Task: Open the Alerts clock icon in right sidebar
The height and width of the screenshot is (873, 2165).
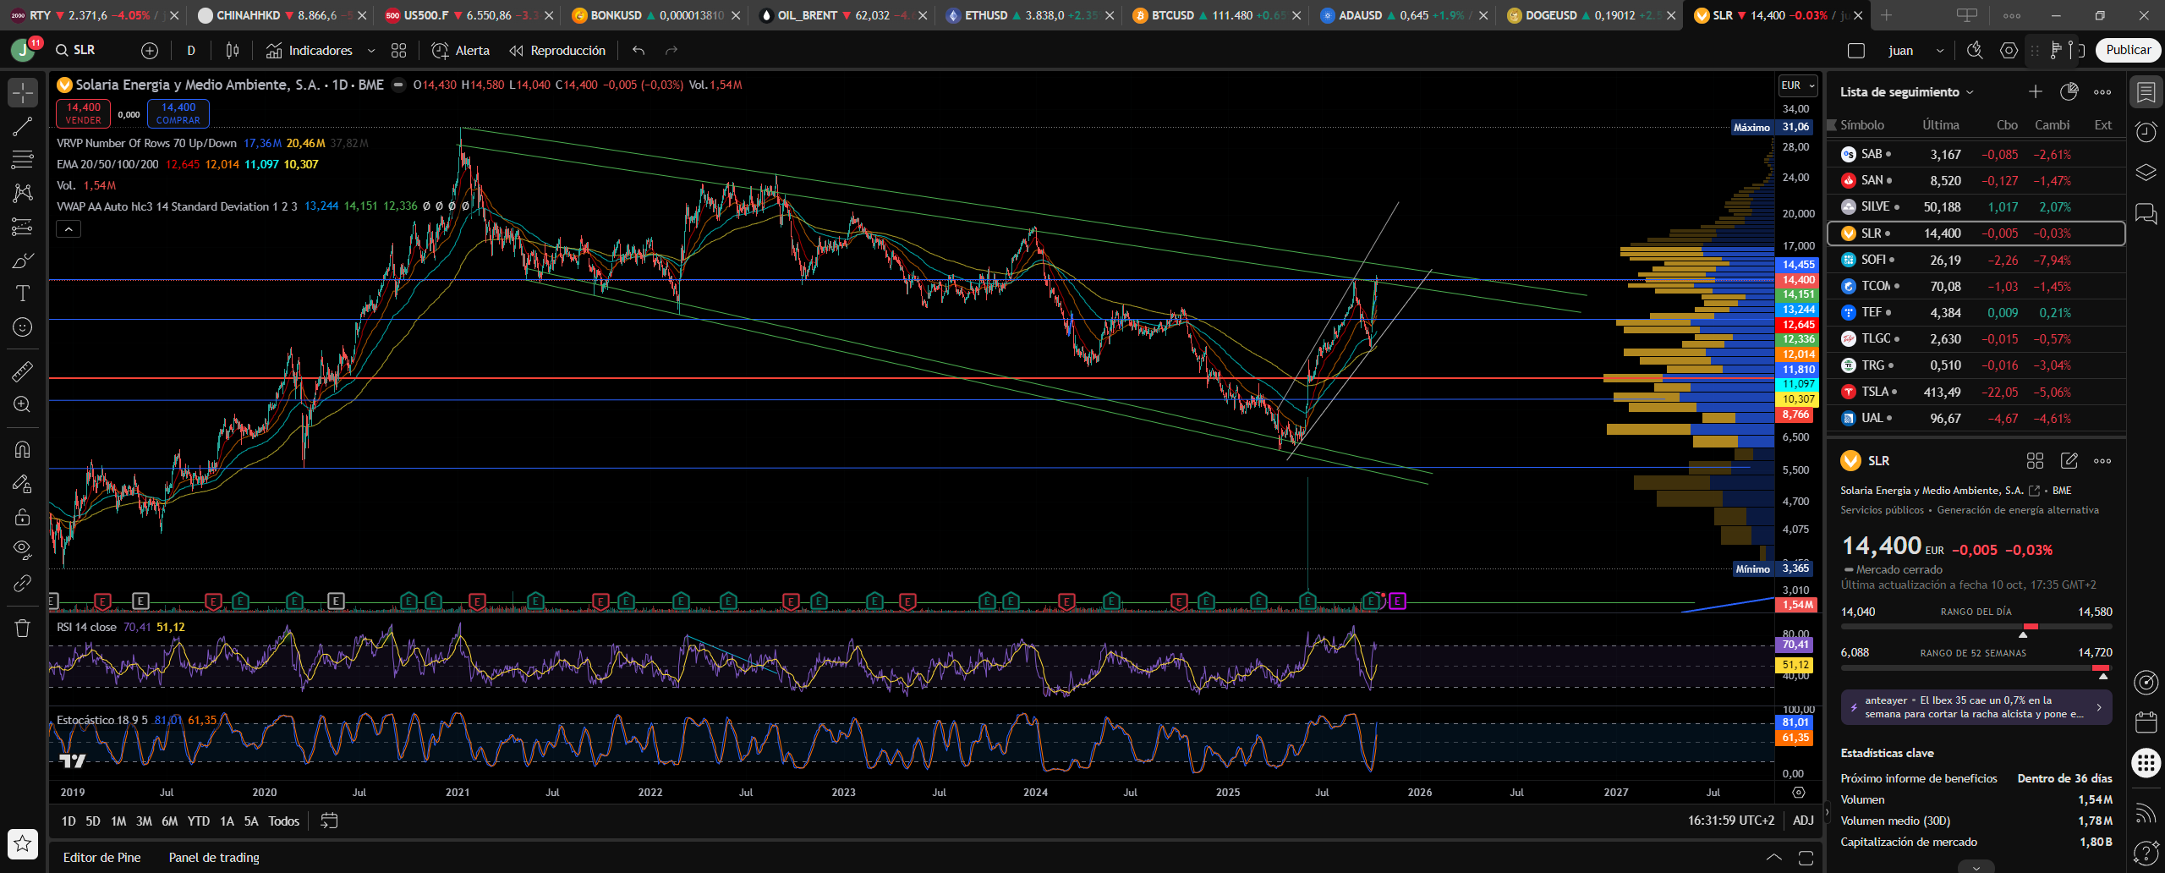Action: (2146, 132)
